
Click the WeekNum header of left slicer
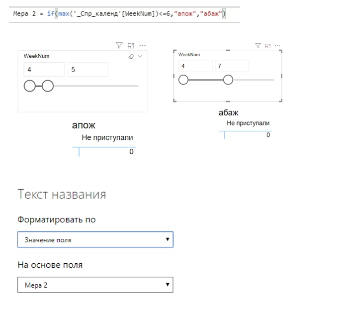click(36, 56)
